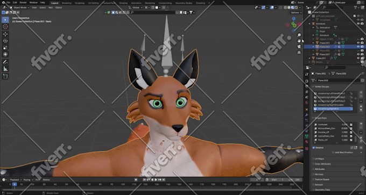
Task: Expand the Attributes panel
Action: [319, 169]
